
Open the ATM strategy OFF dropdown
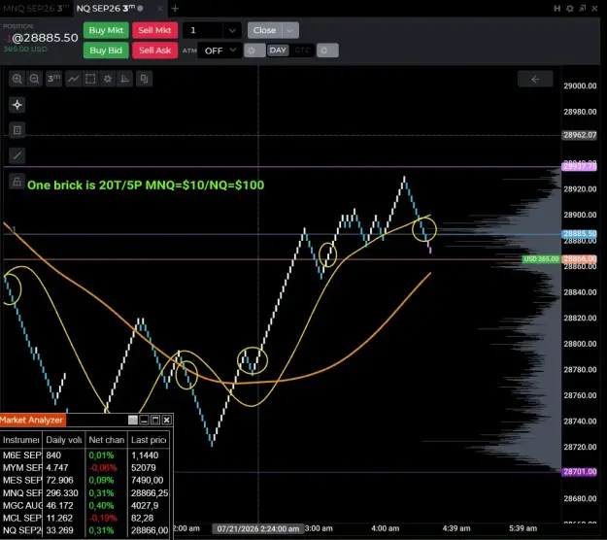point(219,51)
